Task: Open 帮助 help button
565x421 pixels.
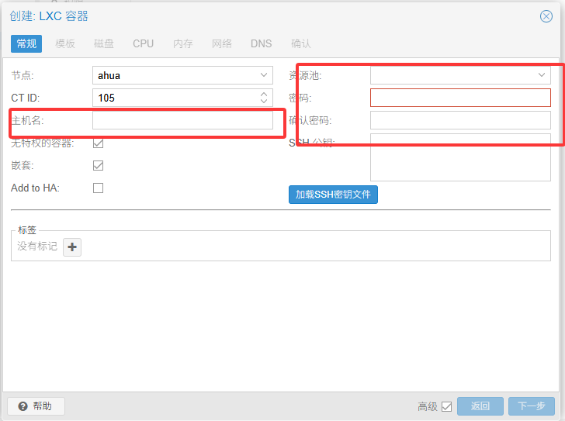Action: click(x=36, y=406)
